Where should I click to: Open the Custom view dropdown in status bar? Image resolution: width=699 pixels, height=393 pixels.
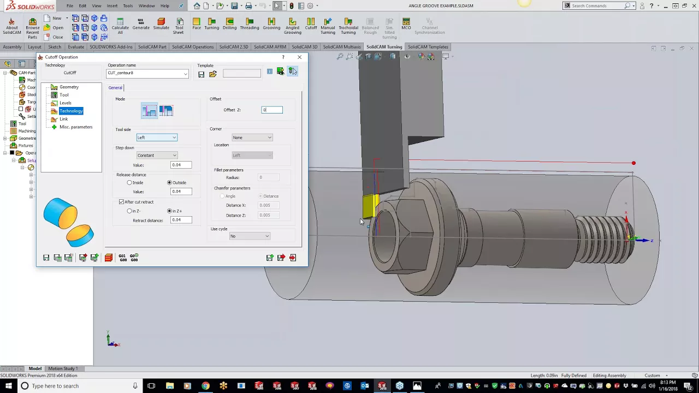point(666,376)
